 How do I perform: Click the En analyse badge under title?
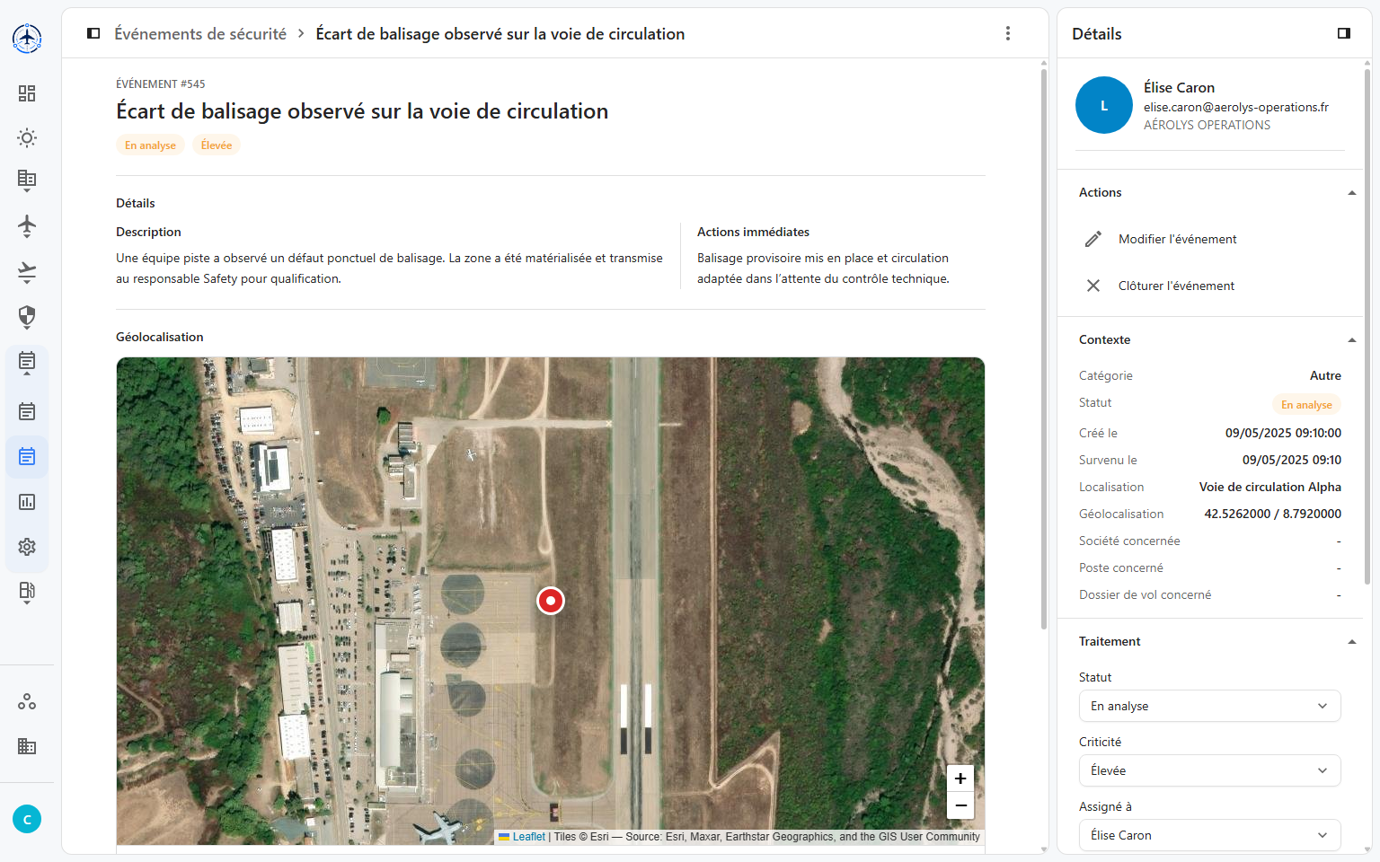[x=150, y=145]
